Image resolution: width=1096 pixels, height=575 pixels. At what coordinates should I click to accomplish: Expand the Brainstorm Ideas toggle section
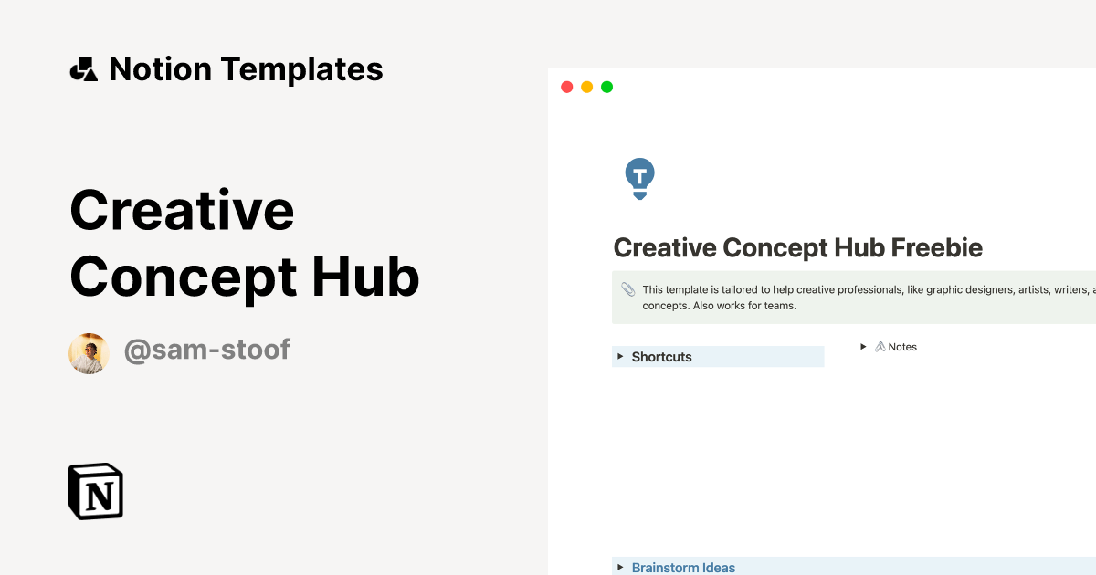tap(620, 567)
